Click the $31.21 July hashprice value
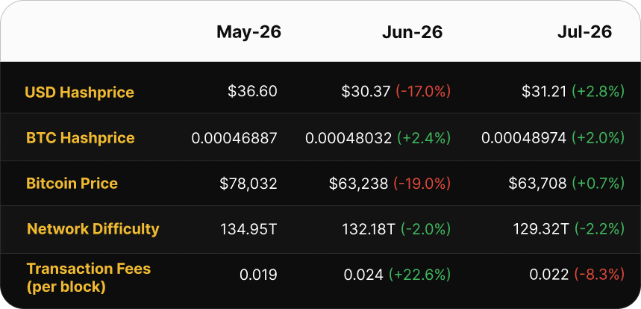 tap(544, 91)
